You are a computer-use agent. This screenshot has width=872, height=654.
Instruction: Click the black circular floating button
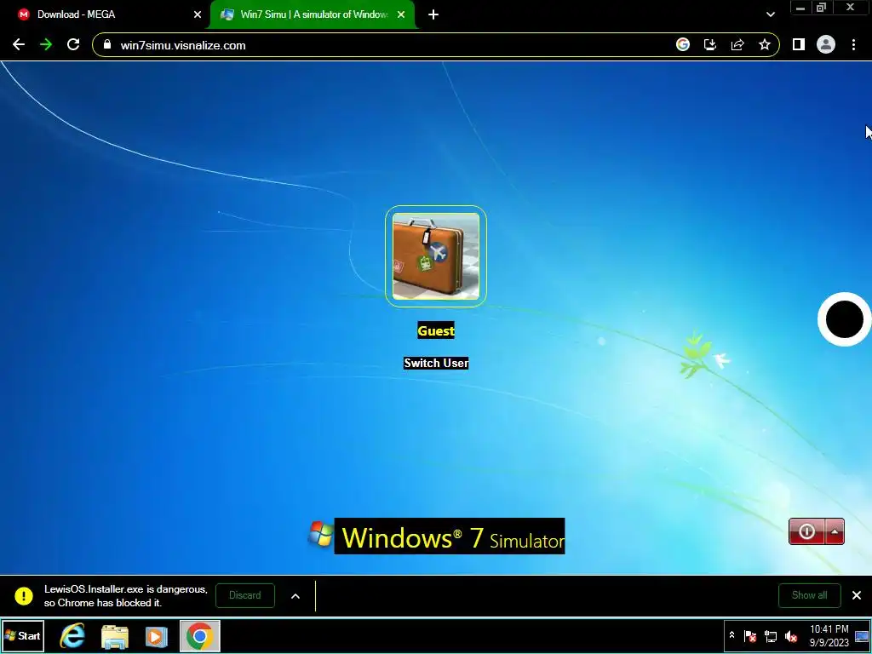pyautogui.click(x=844, y=319)
